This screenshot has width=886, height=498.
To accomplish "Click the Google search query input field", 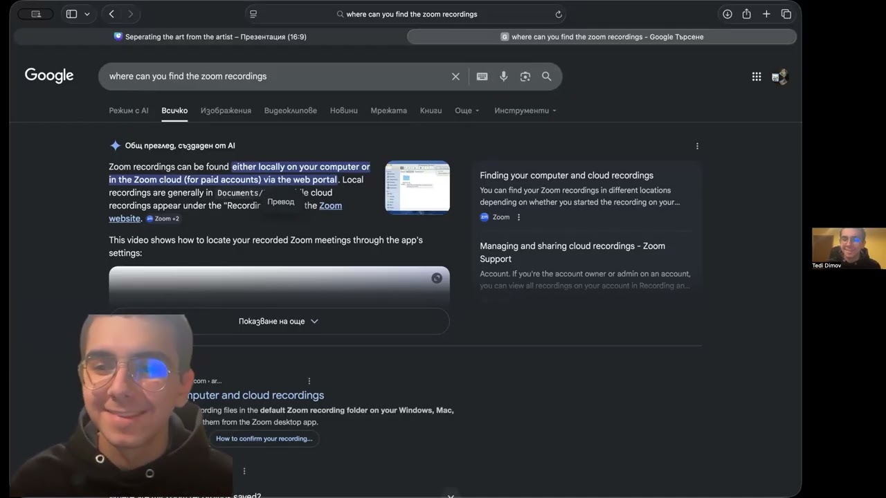I will coord(277,76).
